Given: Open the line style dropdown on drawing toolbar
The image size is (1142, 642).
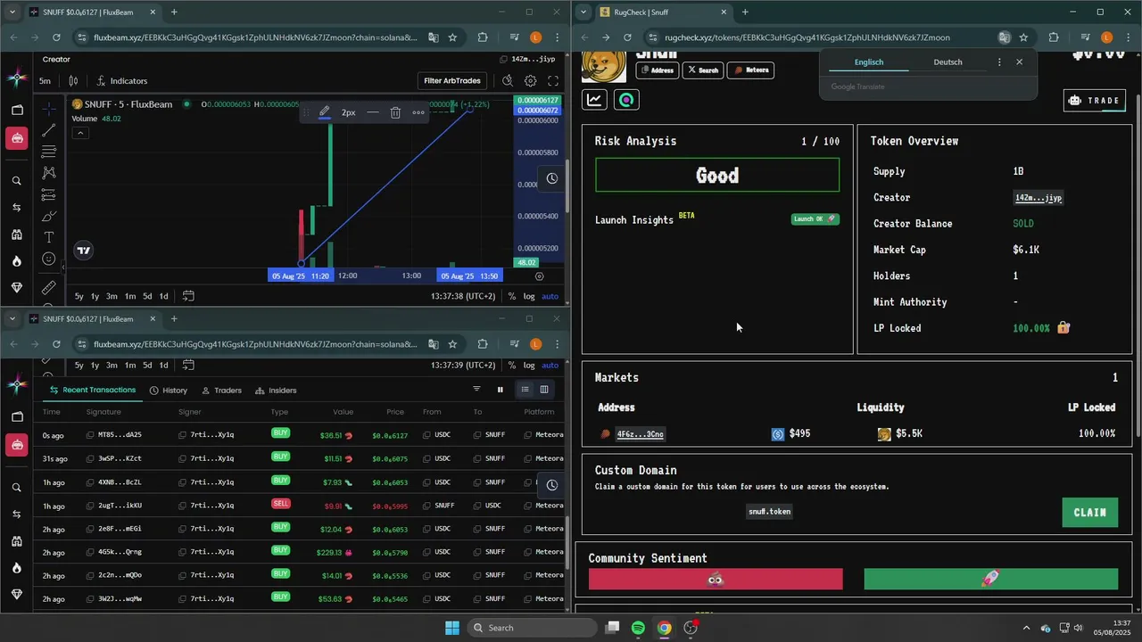Looking at the screenshot, I should tap(372, 112).
